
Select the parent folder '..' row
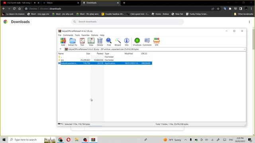[x=105, y=57]
